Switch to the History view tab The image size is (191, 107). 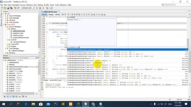coord(58,15)
